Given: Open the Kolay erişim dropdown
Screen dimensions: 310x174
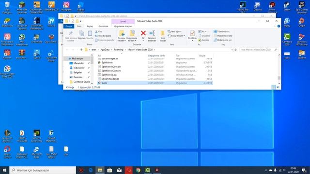Looking at the screenshot, I should click(176, 36).
